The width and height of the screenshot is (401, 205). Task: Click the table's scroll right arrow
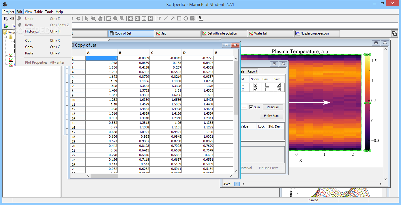[231, 176]
